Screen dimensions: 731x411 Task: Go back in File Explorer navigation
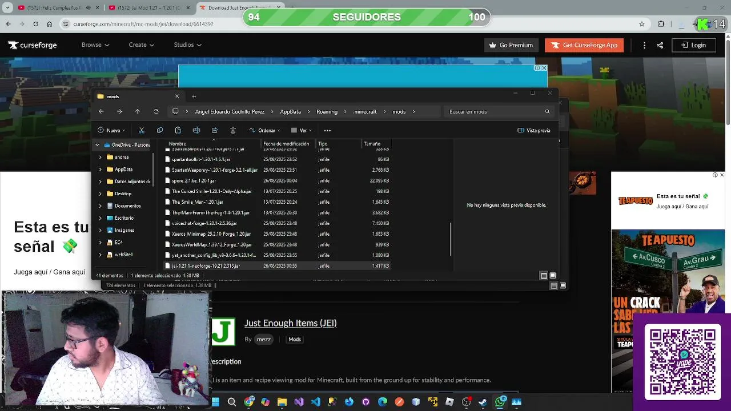[101, 111]
